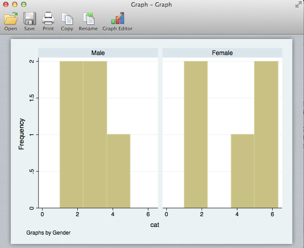Minimize the window with yellow button
The width and height of the screenshot is (304, 248).
pos(15,4)
